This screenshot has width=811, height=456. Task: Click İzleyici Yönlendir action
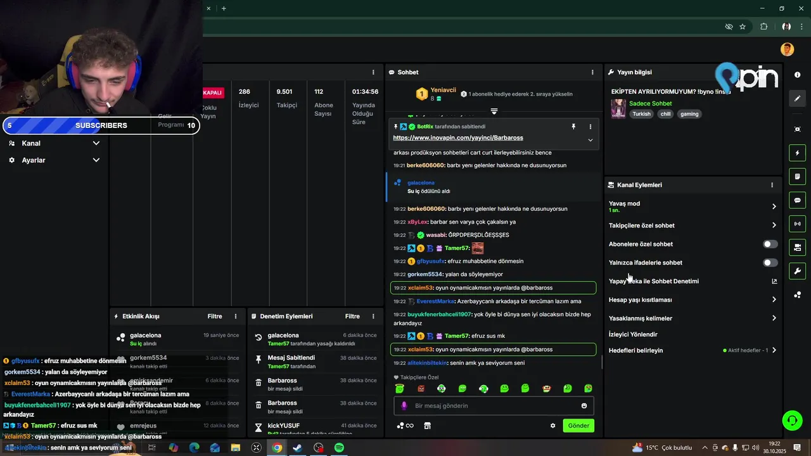(x=633, y=334)
